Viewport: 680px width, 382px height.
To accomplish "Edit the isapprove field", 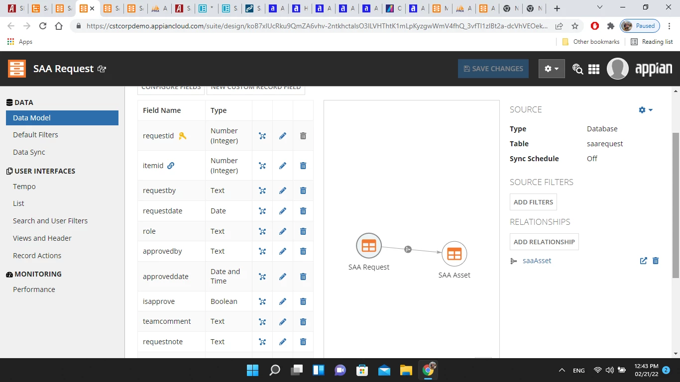I will coord(283,301).
